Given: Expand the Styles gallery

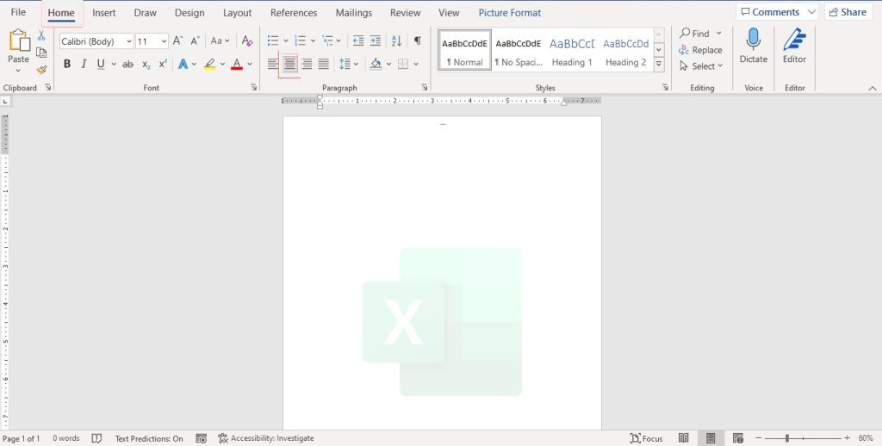Looking at the screenshot, I should pyautogui.click(x=659, y=65).
